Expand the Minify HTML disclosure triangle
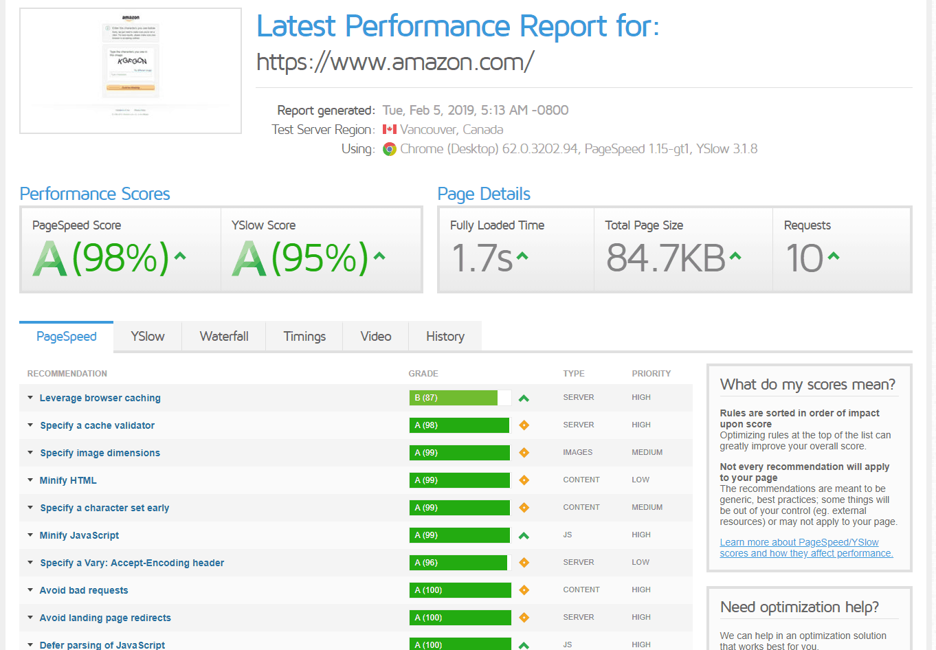Viewport: 936px width, 650px height. pyautogui.click(x=30, y=480)
